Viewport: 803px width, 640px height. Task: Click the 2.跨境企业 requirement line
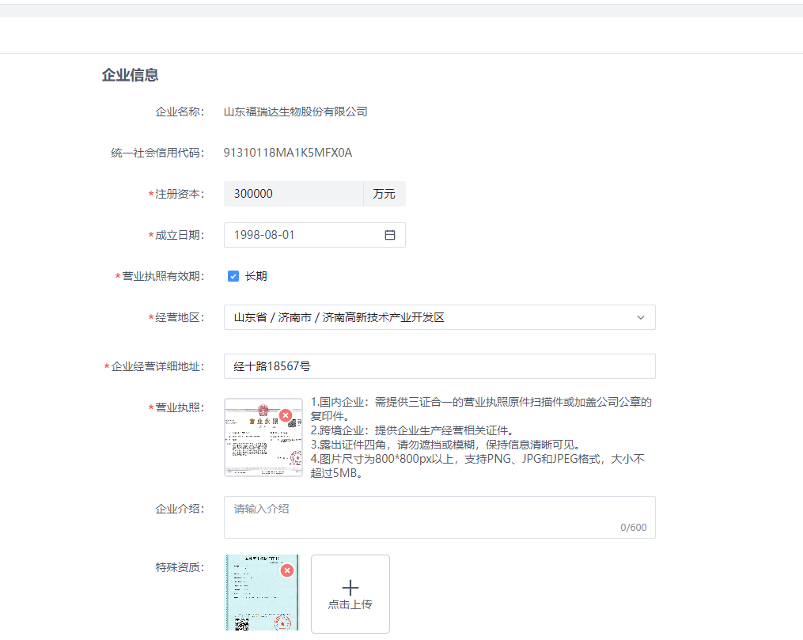pos(412,430)
